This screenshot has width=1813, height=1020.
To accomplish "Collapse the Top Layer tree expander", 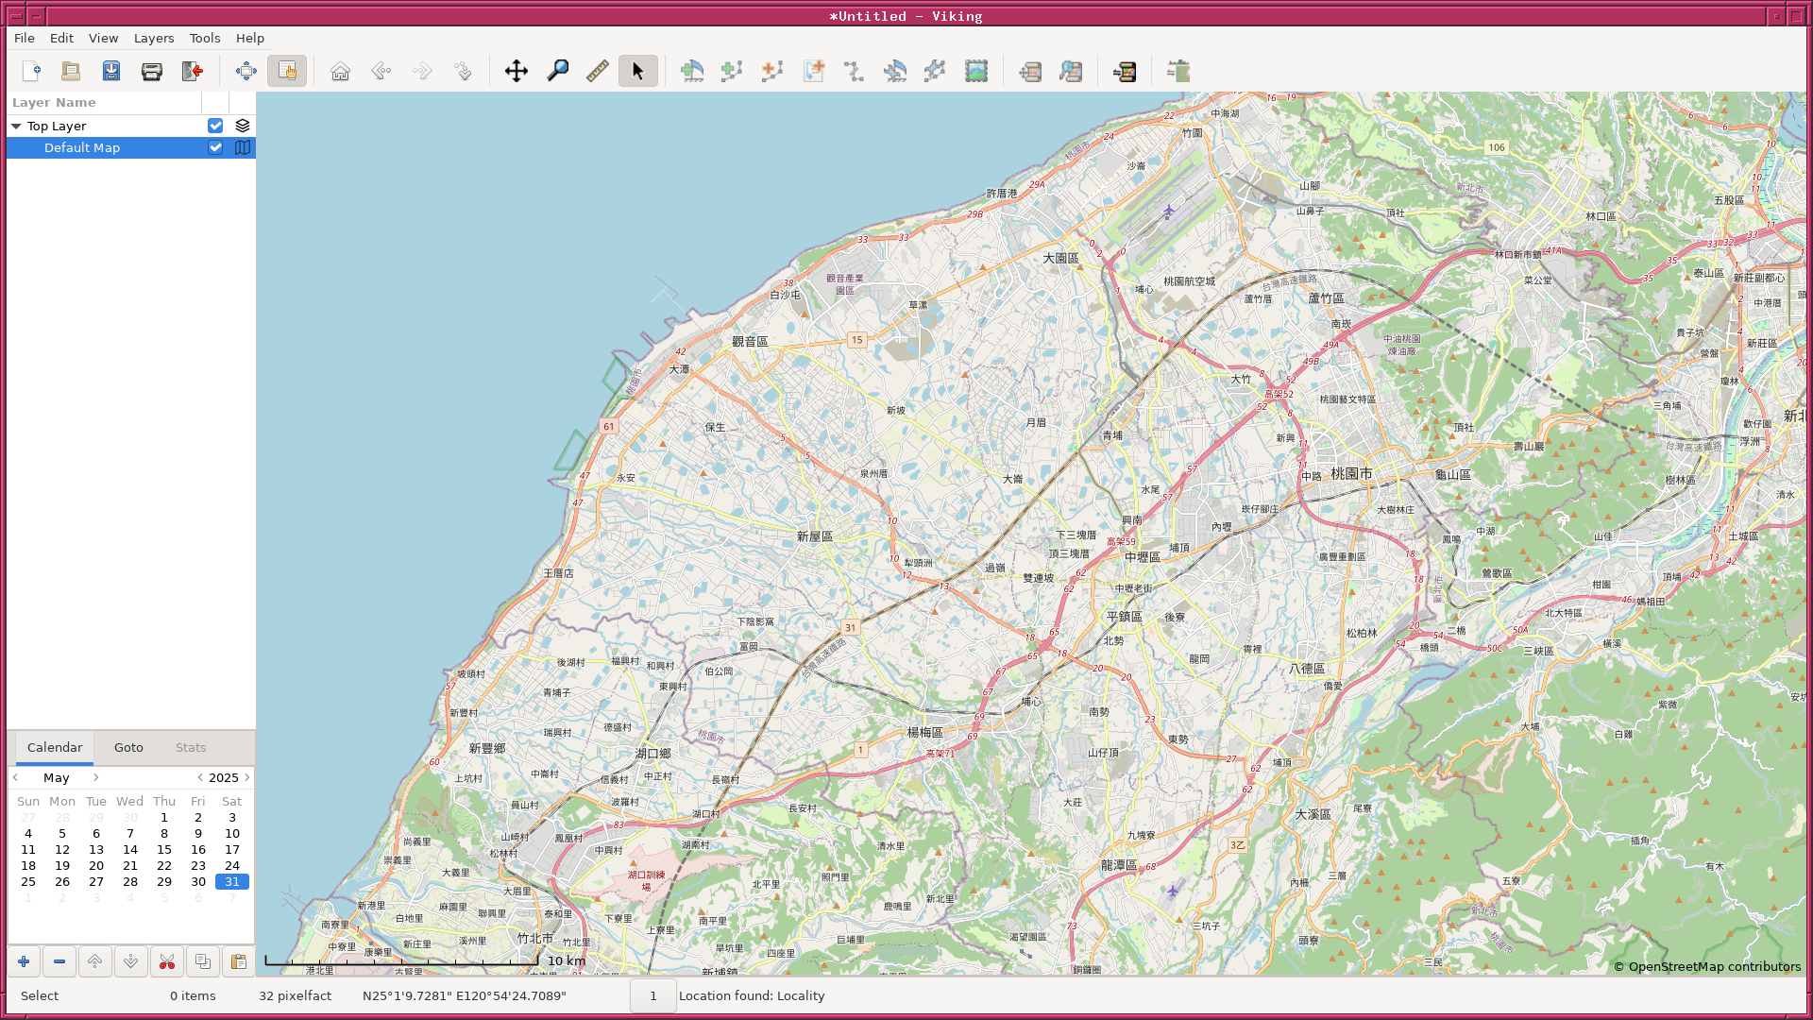I will 16,126.
